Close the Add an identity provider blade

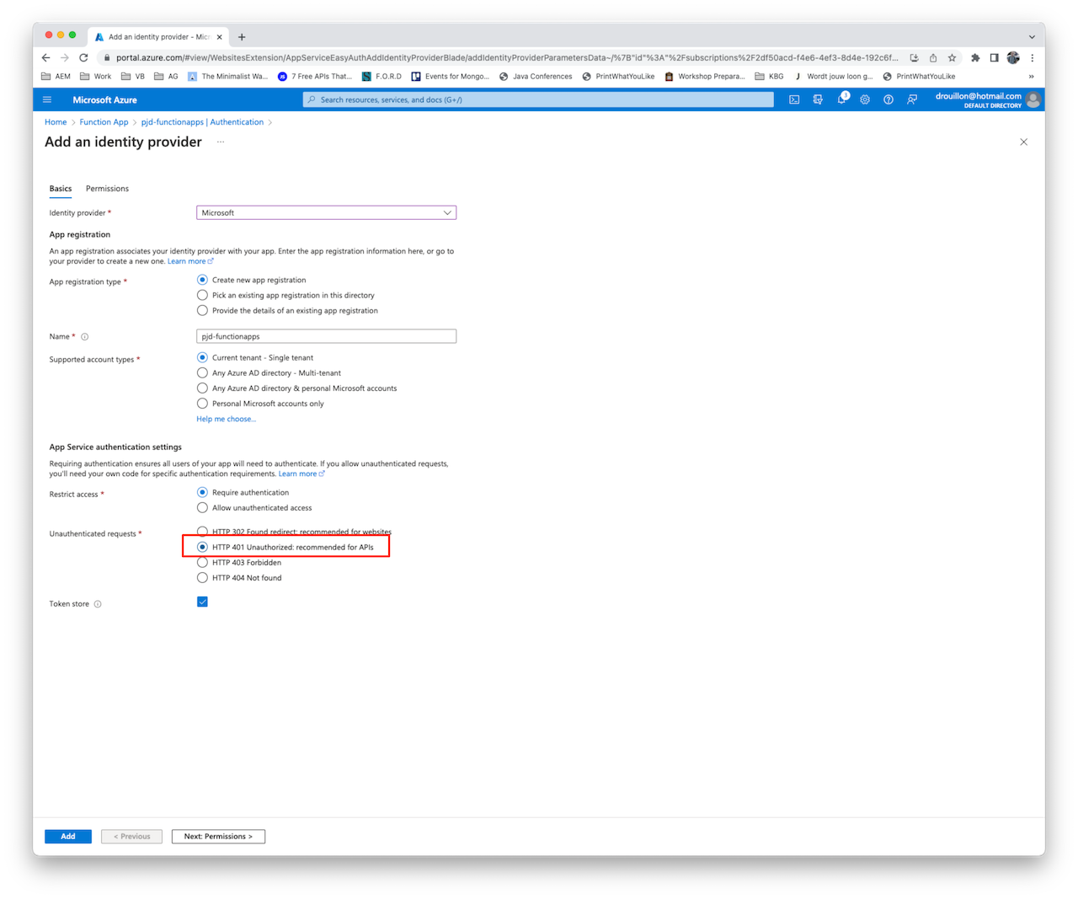pyautogui.click(x=1024, y=142)
